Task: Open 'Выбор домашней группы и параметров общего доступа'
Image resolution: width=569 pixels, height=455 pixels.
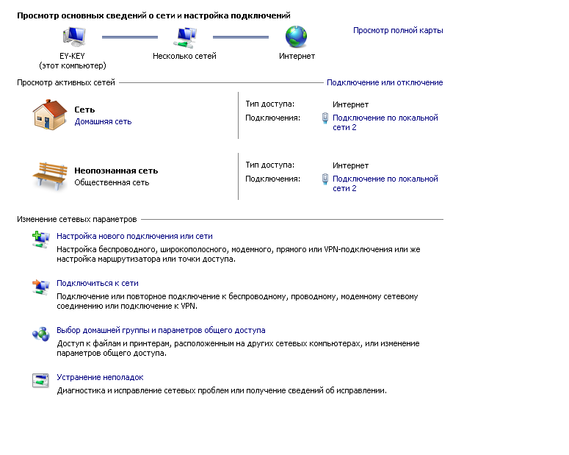Action: [x=161, y=330]
